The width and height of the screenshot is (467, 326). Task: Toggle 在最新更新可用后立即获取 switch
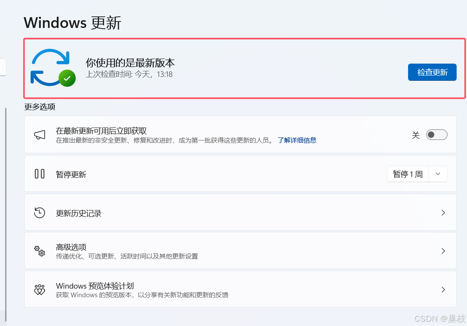436,134
